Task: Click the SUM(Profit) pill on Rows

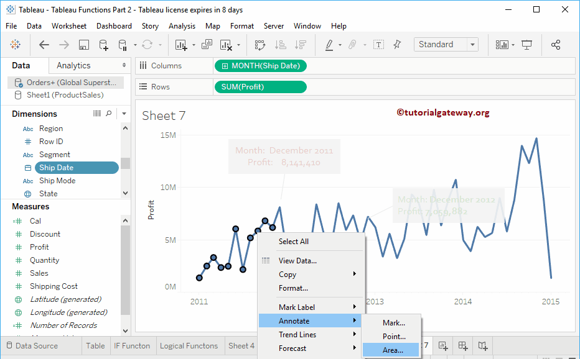Action: point(260,87)
